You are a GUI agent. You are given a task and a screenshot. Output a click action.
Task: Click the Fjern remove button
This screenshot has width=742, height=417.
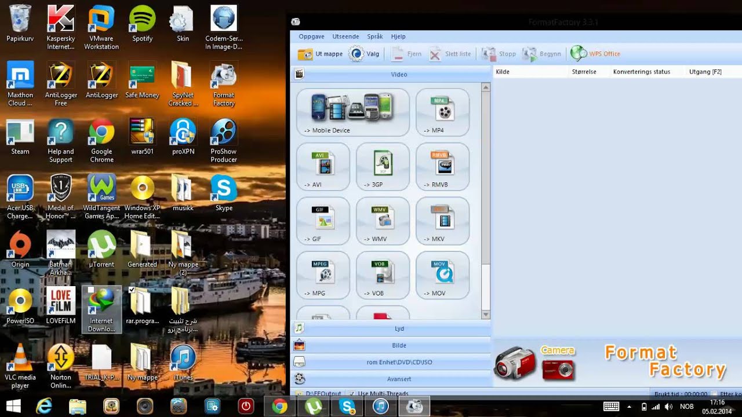coord(406,54)
